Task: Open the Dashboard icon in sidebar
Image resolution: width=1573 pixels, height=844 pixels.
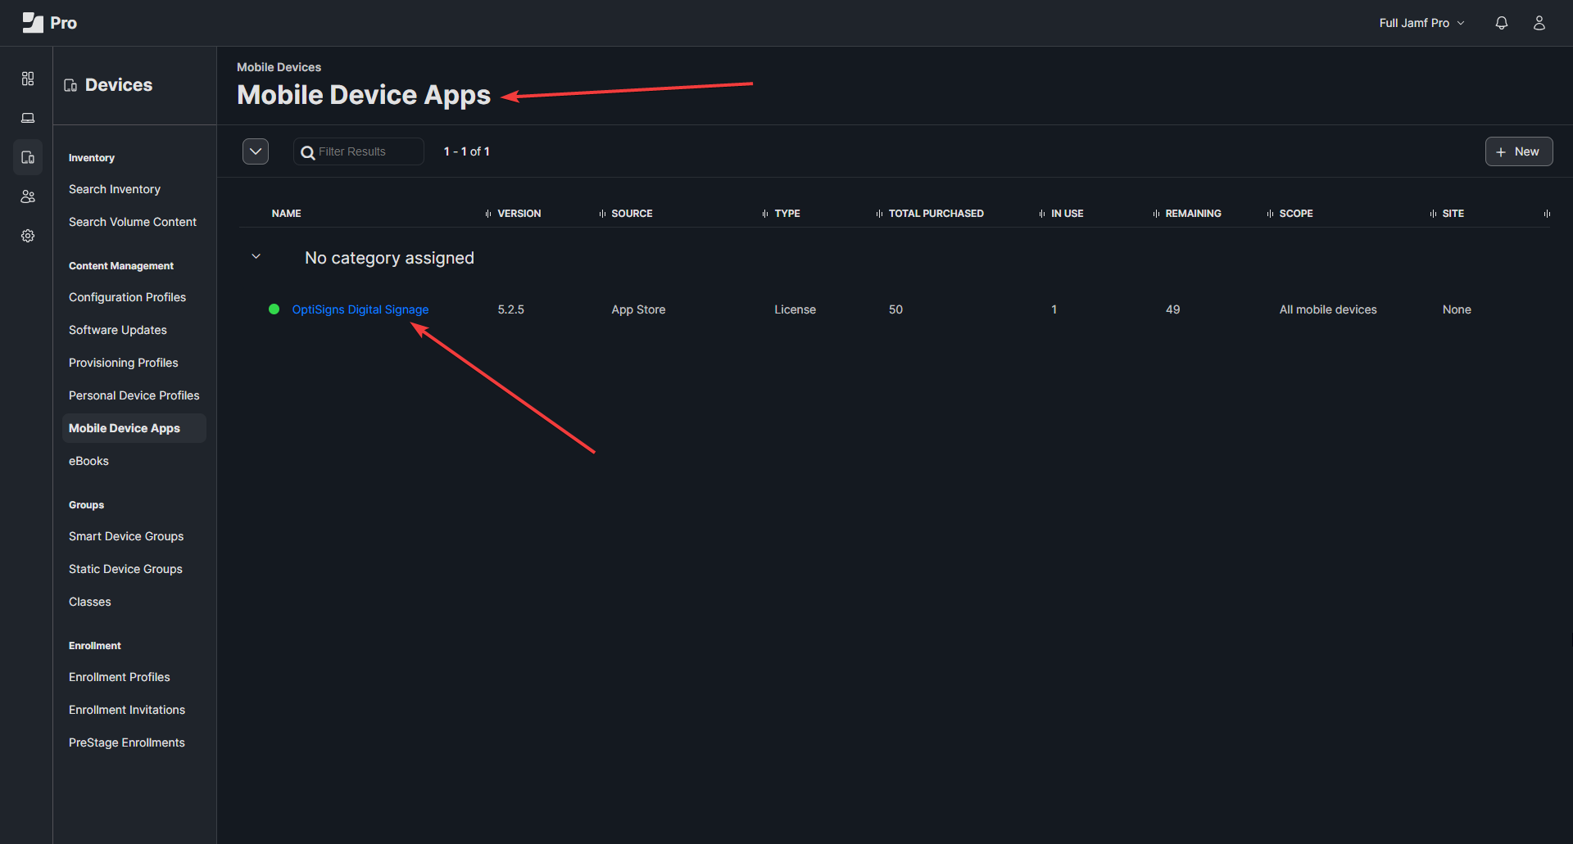Action: point(28,79)
